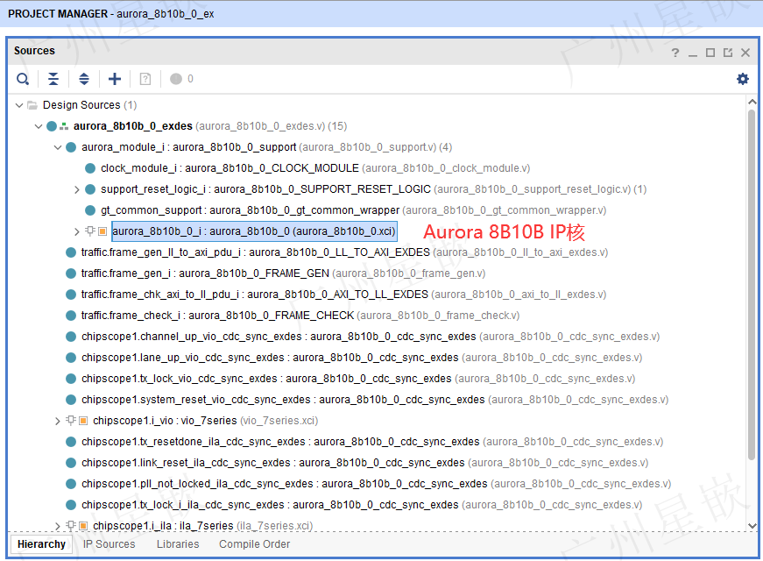Switch to the Libraries tab
Viewport: 763px width, 561px height.
pyautogui.click(x=178, y=544)
